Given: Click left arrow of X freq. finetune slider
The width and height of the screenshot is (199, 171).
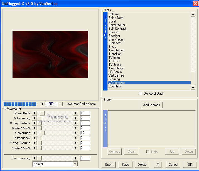Looking at the screenshot, I should [x=35, y=123].
